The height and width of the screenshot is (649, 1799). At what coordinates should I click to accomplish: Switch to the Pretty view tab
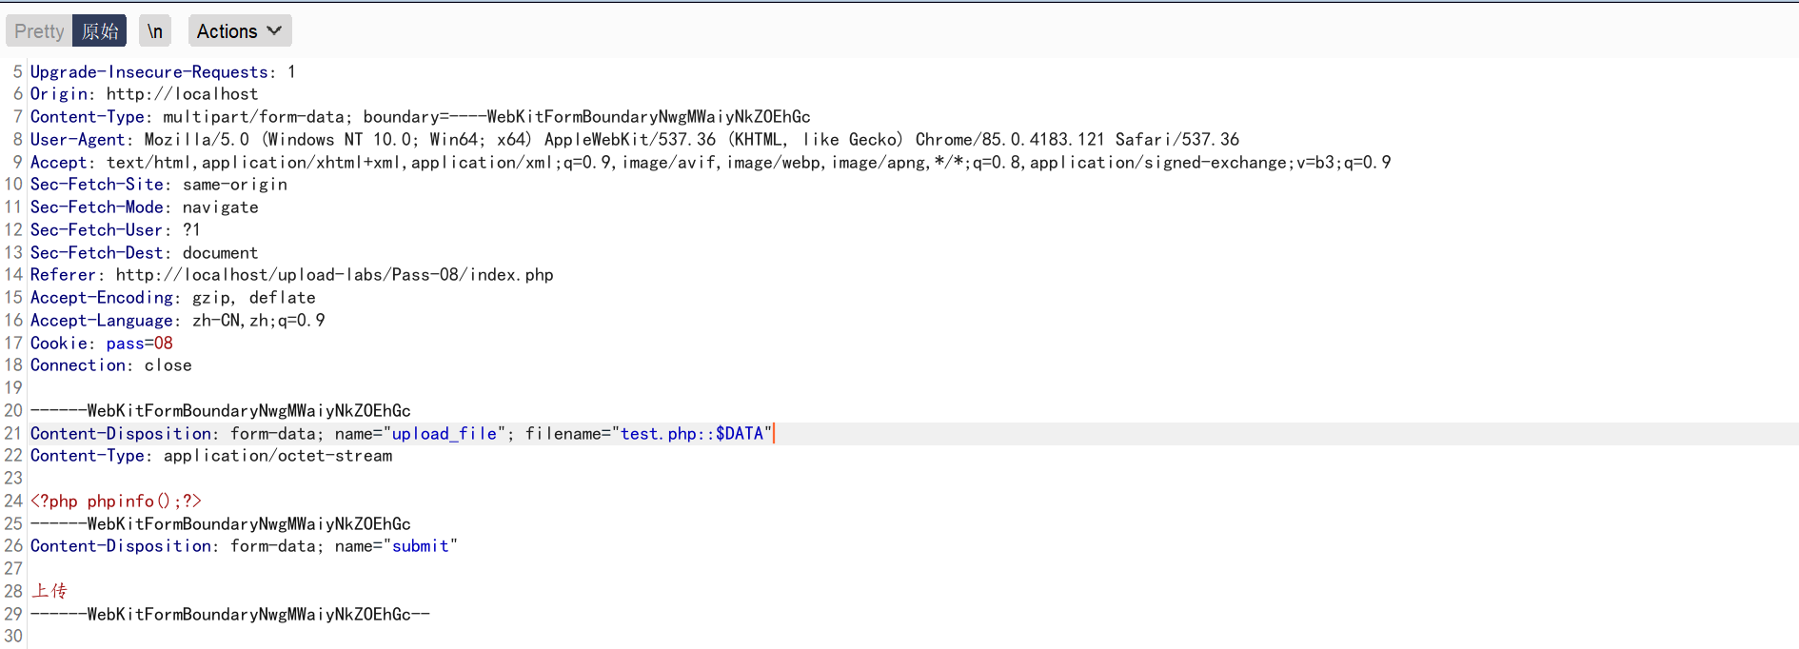point(39,31)
